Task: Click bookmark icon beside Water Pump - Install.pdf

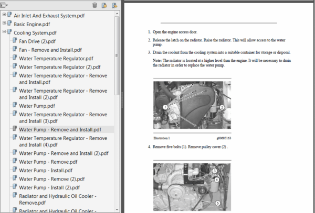Action: pos(15,170)
